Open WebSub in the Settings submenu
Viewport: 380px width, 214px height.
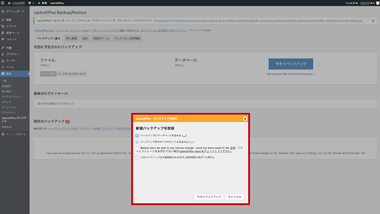click(7, 127)
